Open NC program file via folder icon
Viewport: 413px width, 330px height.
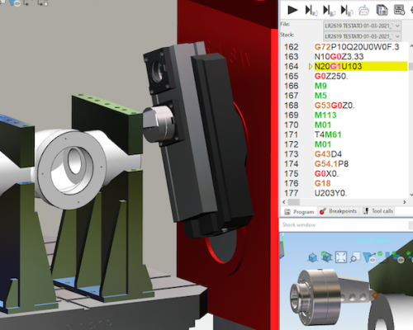pos(363,11)
